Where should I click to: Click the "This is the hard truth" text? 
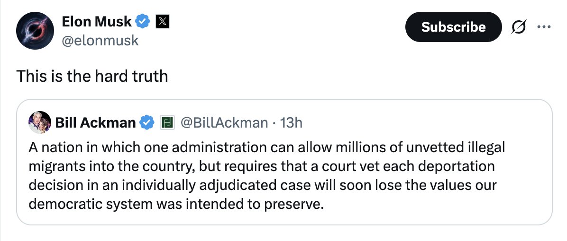tap(92, 76)
